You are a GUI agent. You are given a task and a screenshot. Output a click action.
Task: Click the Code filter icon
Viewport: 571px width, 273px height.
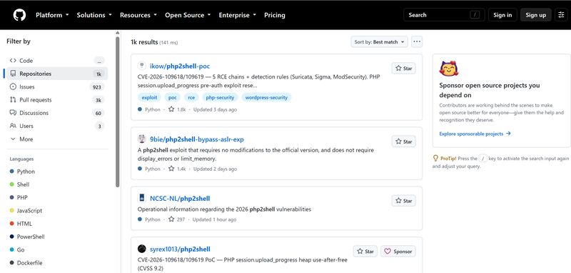pos(13,61)
